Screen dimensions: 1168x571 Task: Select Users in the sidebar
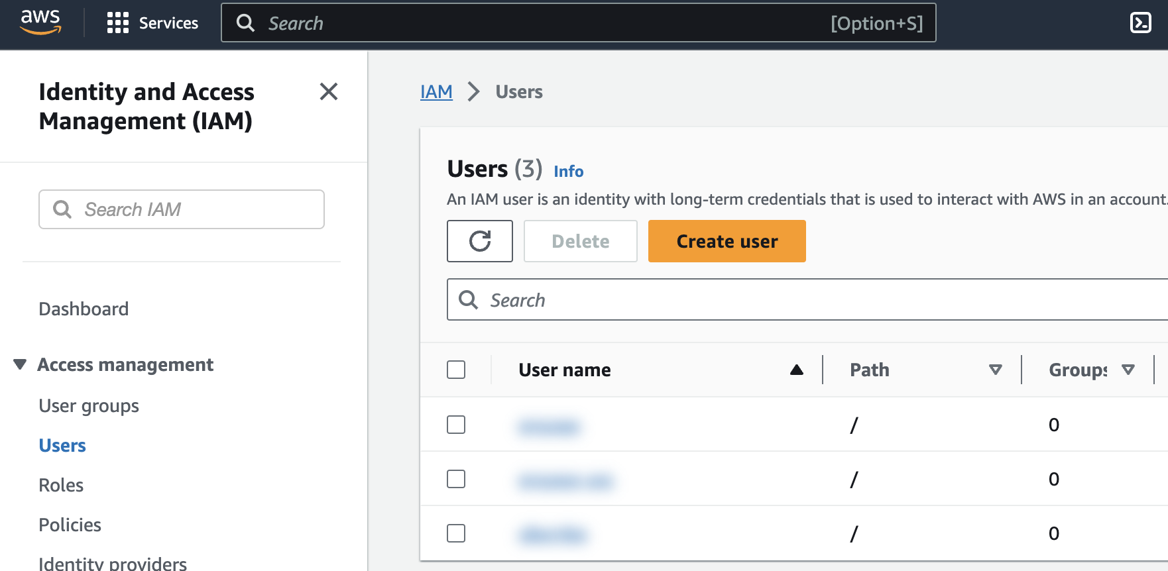pos(62,445)
